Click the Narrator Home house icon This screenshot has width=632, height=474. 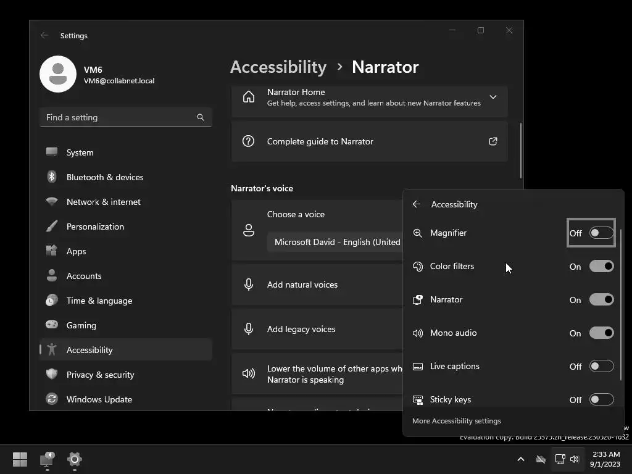(249, 97)
